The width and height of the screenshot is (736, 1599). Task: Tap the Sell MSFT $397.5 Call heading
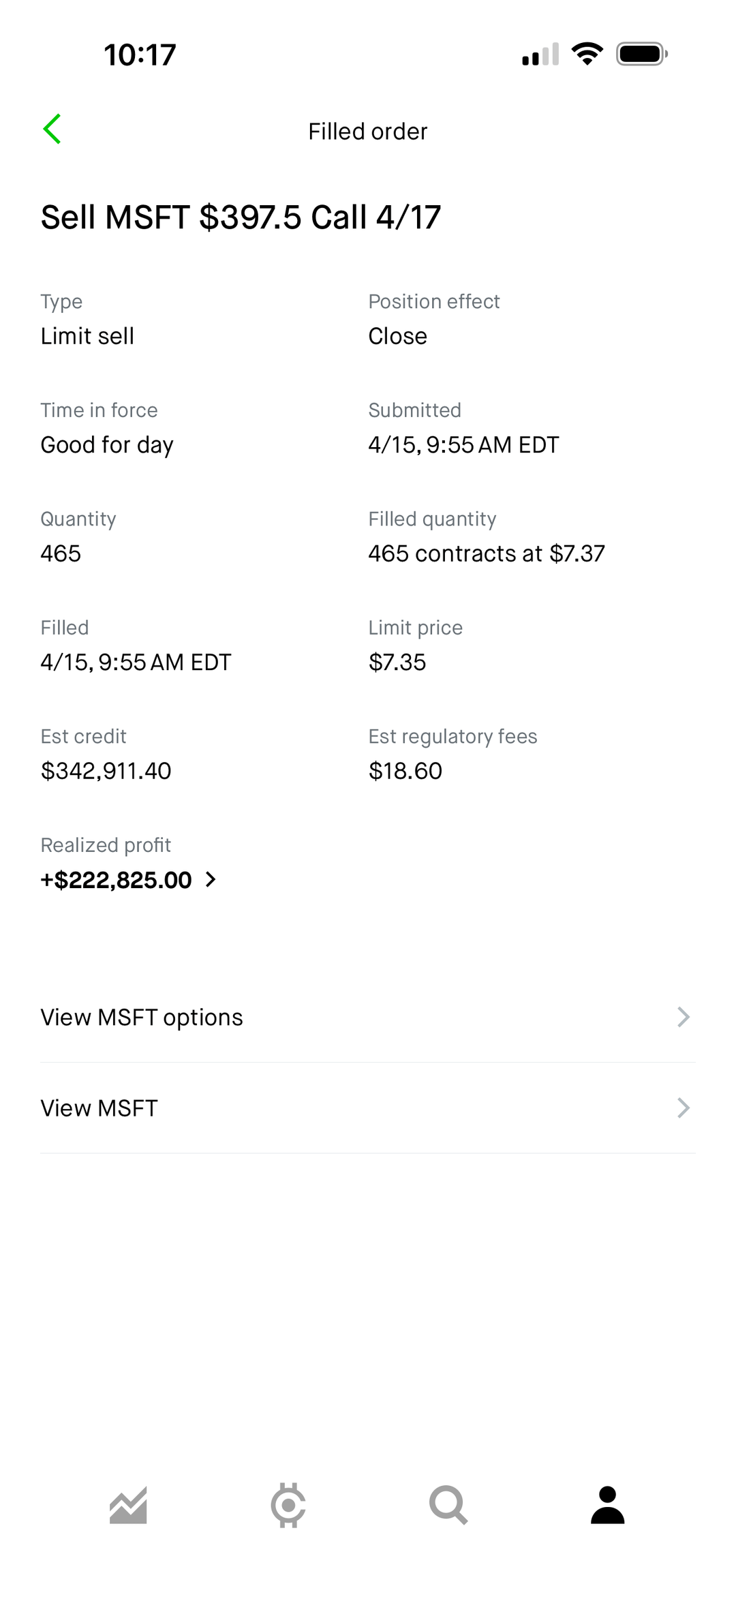(x=241, y=217)
